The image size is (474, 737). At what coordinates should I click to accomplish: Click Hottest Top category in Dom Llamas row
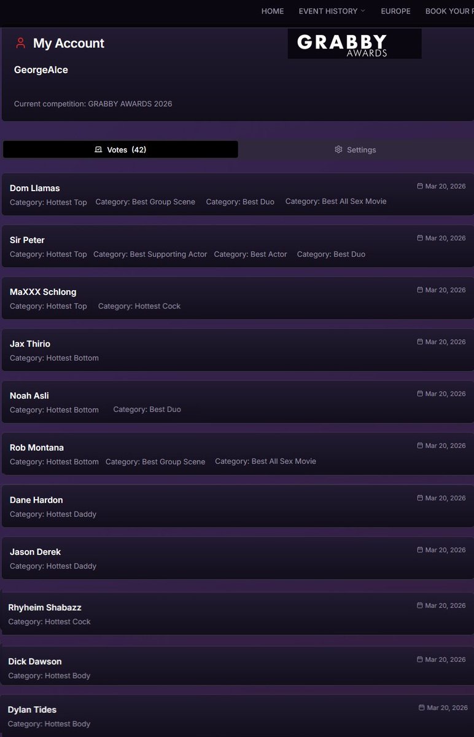point(49,202)
